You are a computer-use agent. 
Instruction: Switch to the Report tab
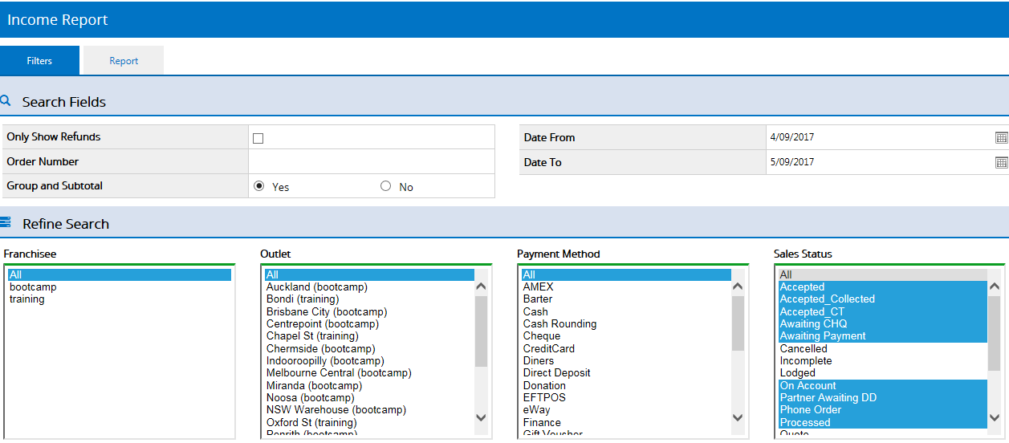(x=124, y=60)
